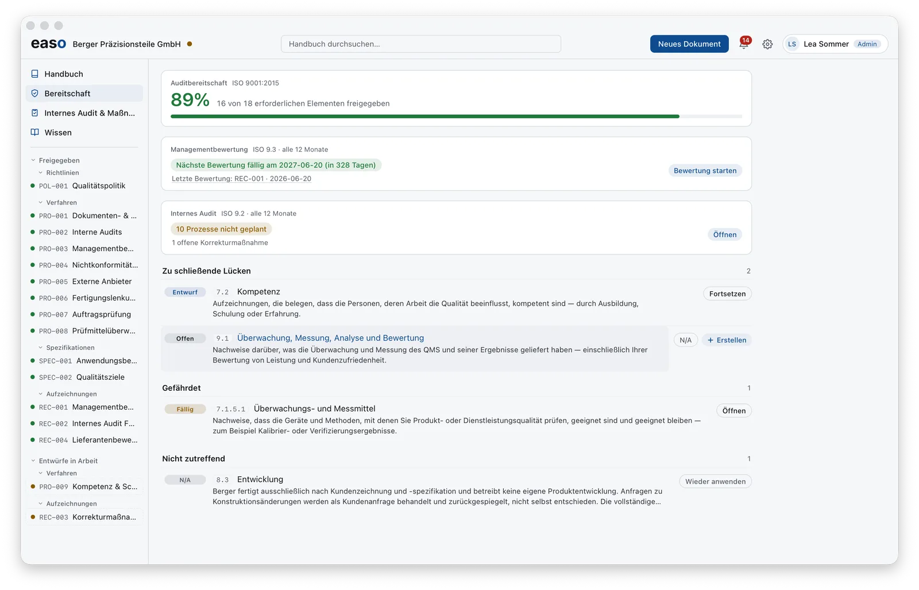Open the notifications bell with 14 badge

[744, 44]
